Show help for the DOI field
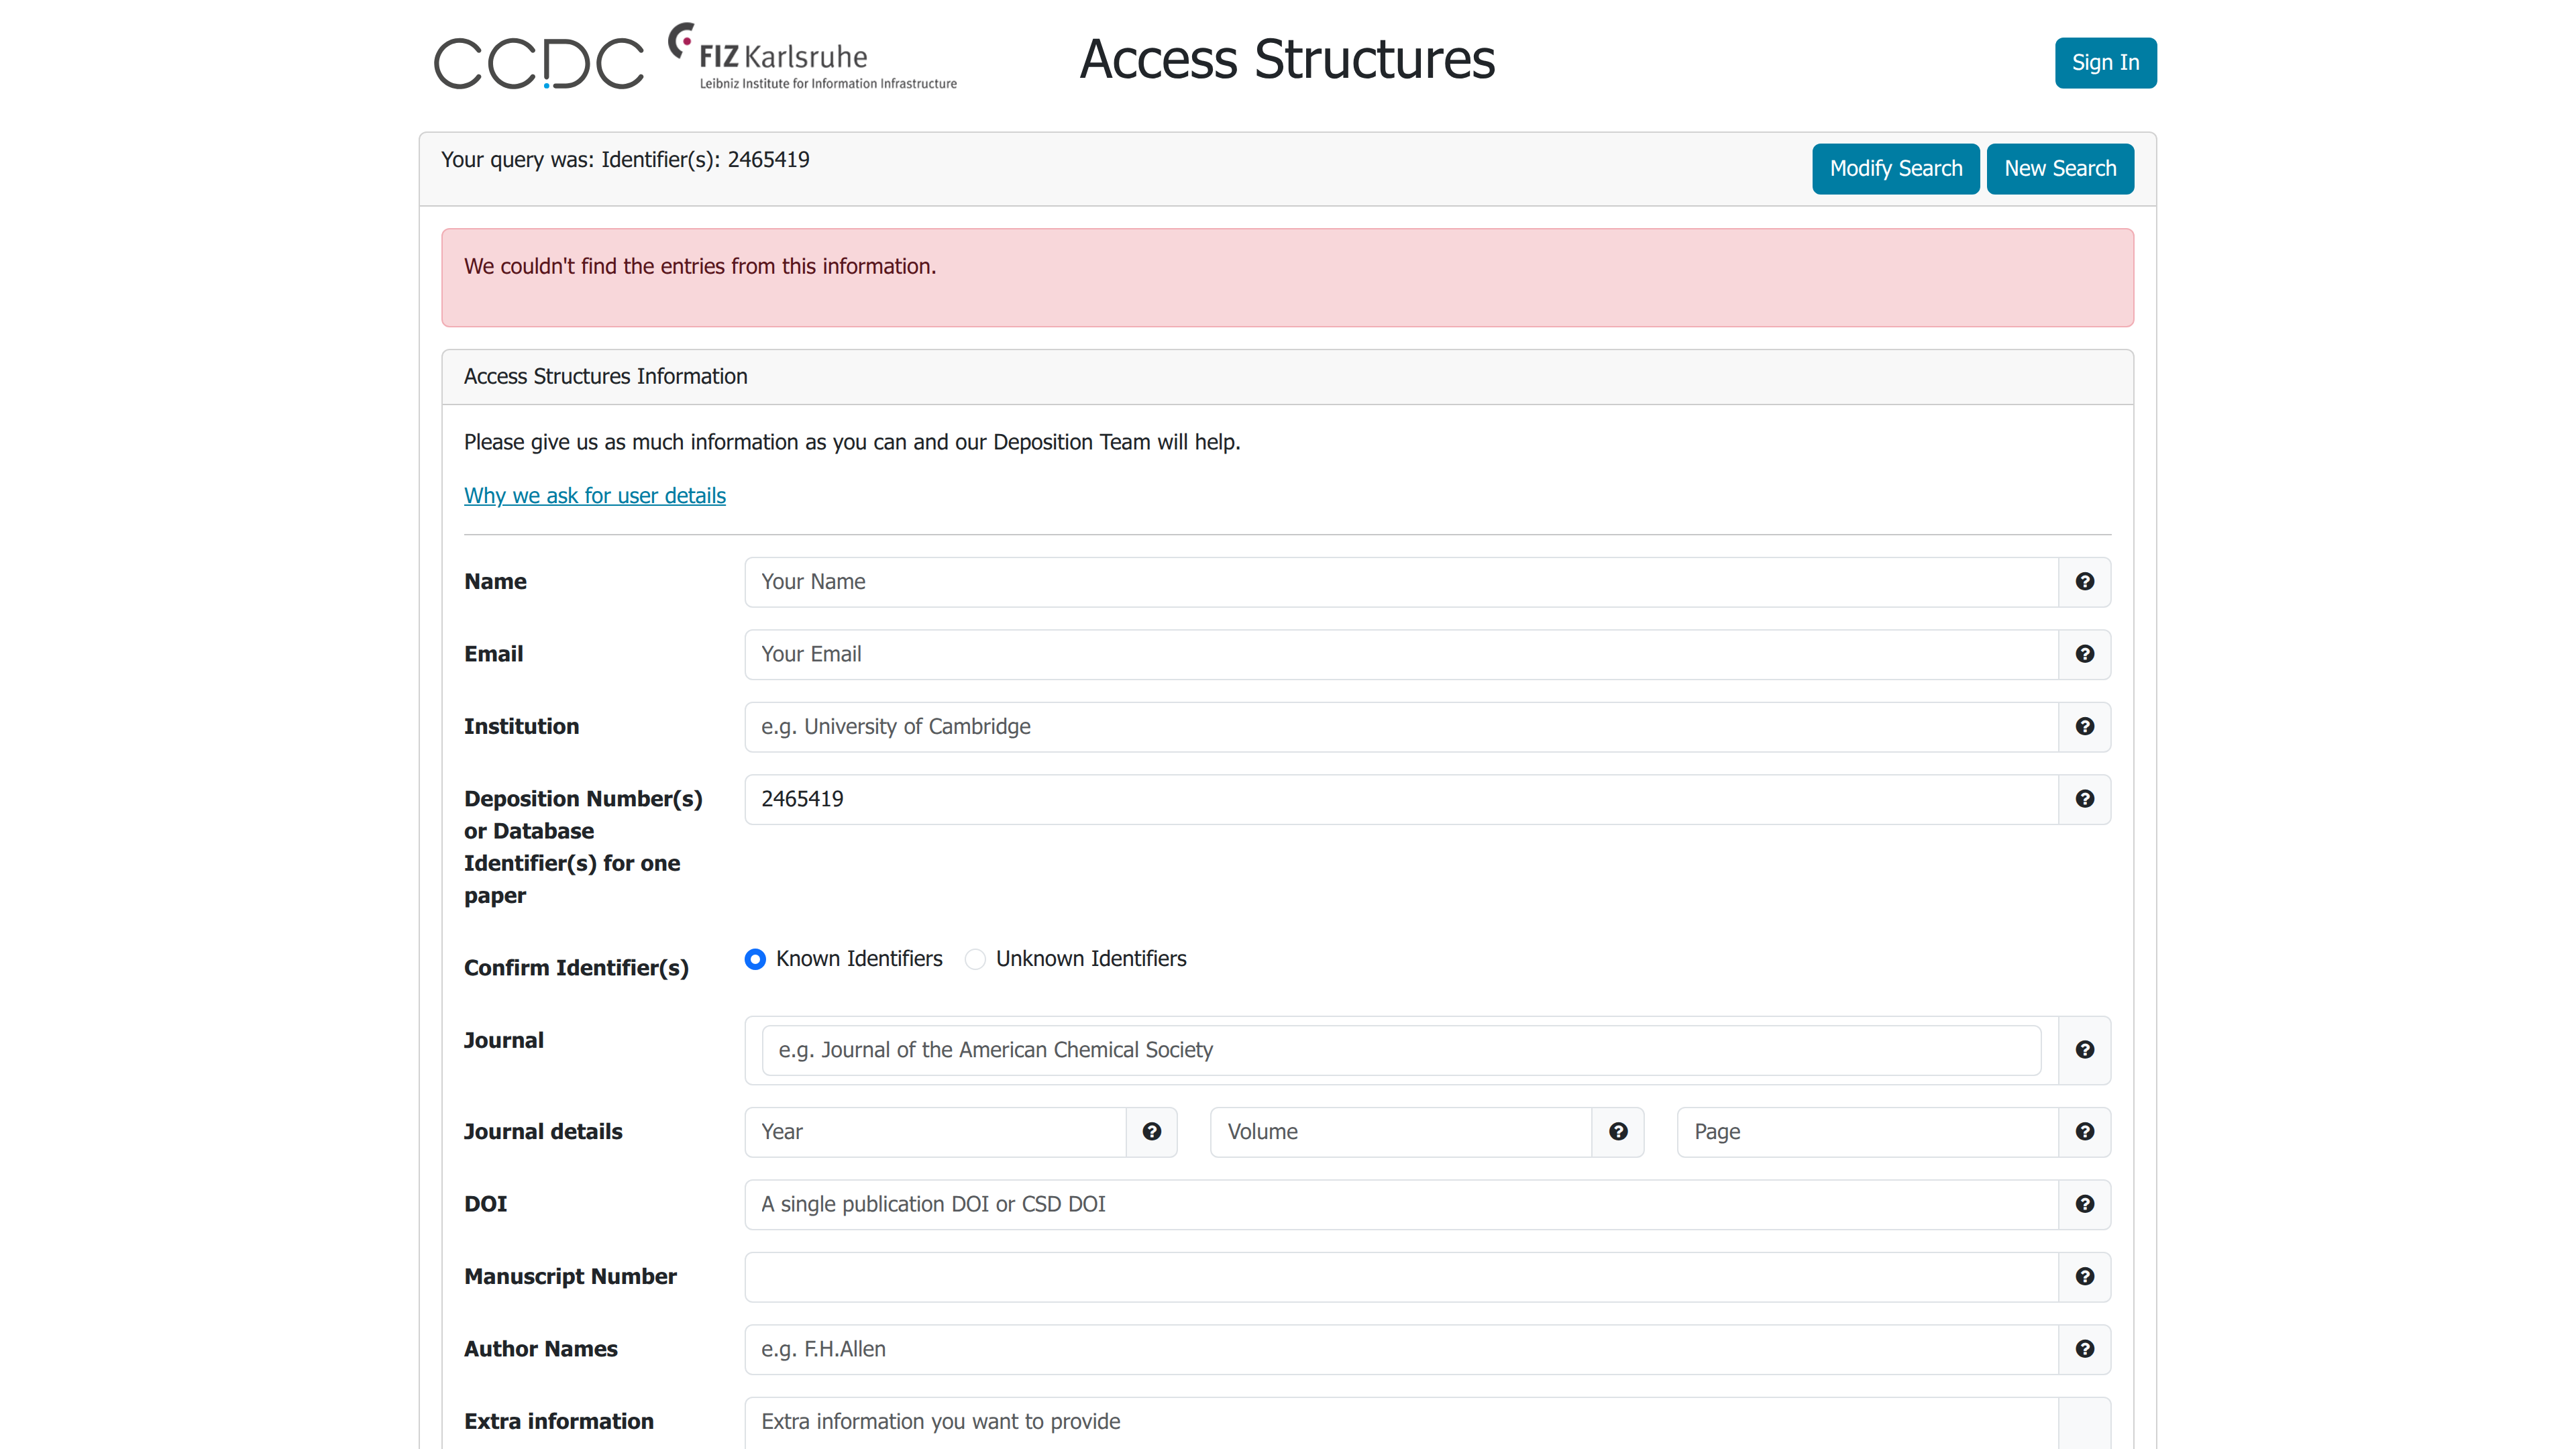Screen dimensions: 2576x1449 coord(2084,1204)
